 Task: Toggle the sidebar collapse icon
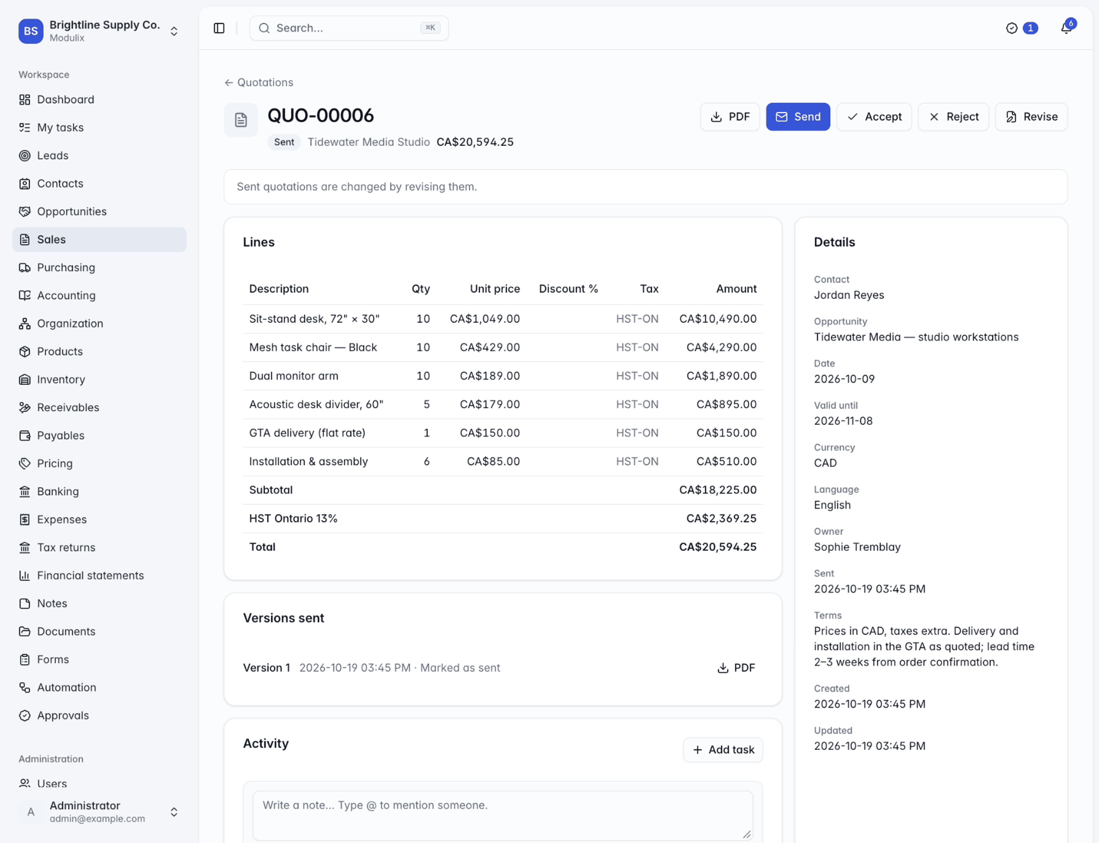[x=219, y=28]
